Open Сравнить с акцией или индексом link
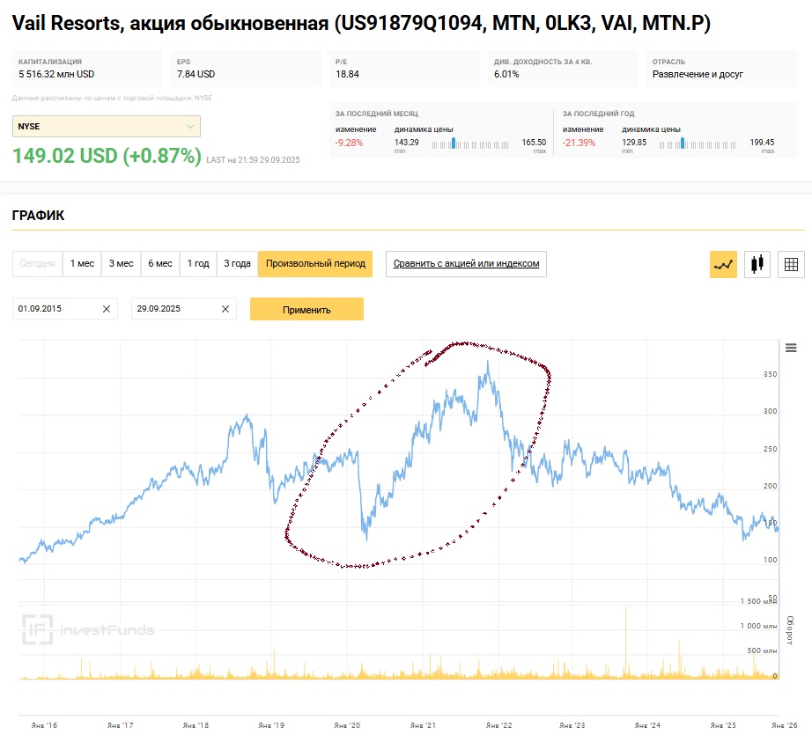This screenshot has height=742, width=812. 466,264
